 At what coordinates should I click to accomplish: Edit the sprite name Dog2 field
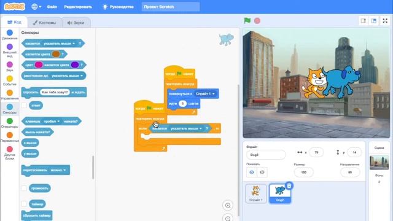pos(266,155)
